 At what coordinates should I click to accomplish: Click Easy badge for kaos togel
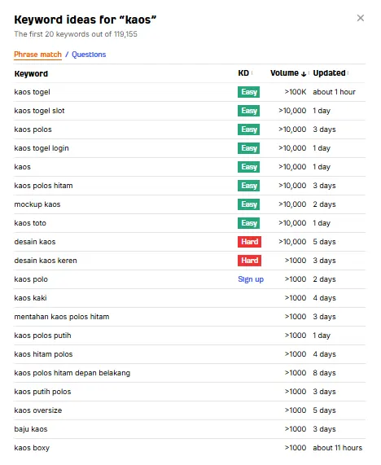pyautogui.click(x=248, y=92)
